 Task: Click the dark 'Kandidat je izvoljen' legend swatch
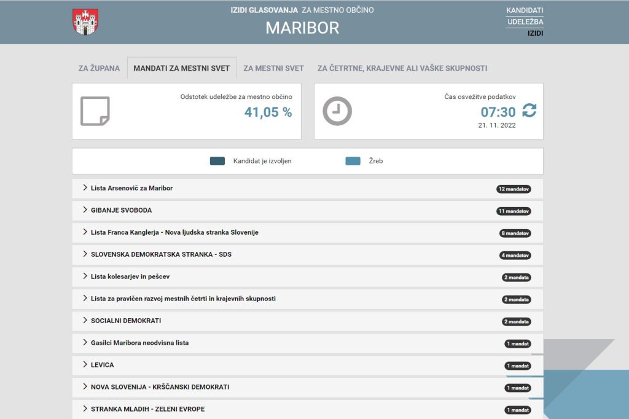coord(217,161)
